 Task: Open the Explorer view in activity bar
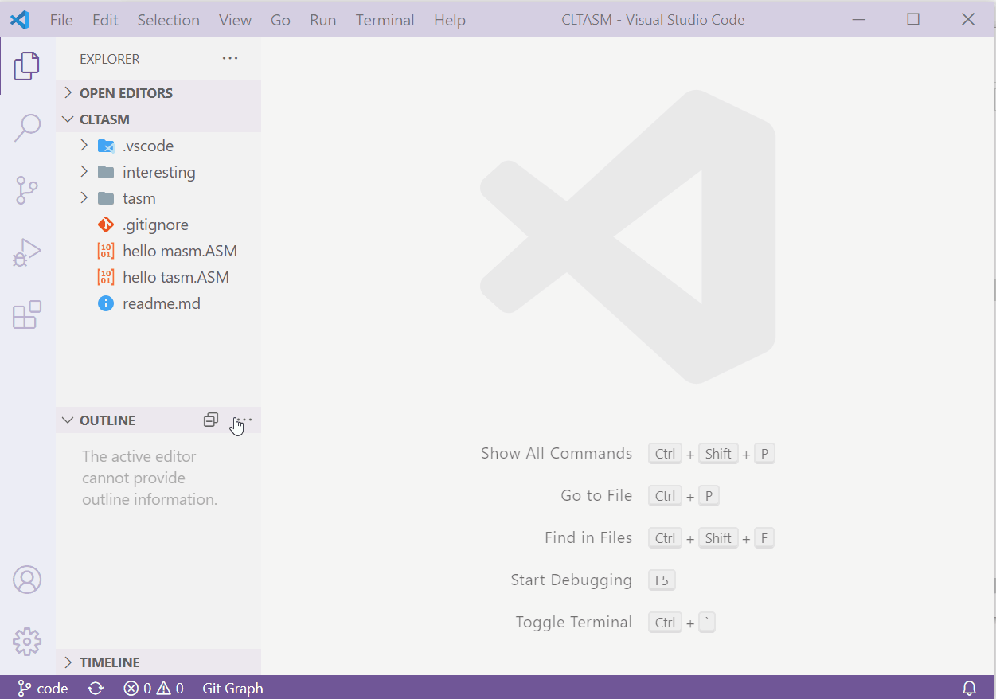click(x=27, y=66)
